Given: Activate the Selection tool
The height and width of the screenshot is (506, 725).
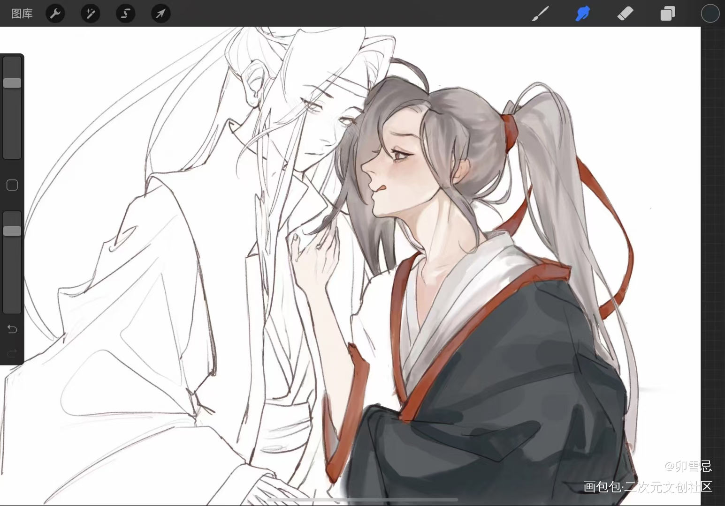Looking at the screenshot, I should (125, 14).
